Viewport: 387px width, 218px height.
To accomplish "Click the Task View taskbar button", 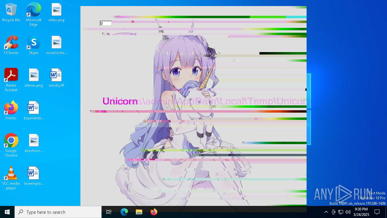I will click(109, 212).
